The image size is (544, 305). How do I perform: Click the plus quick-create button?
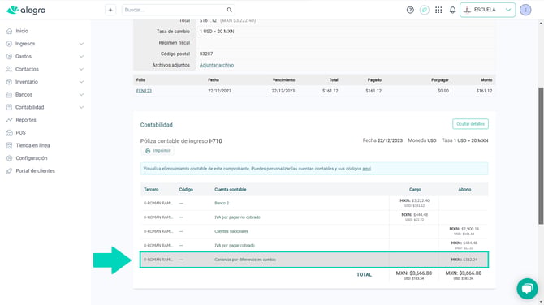[110, 10]
